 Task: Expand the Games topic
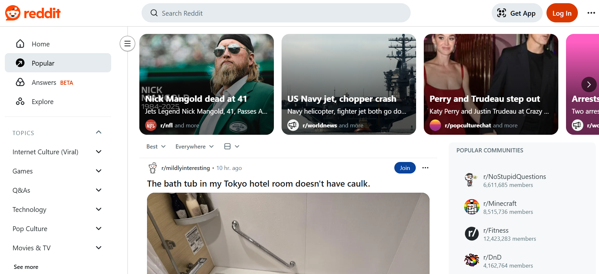[x=99, y=171]
